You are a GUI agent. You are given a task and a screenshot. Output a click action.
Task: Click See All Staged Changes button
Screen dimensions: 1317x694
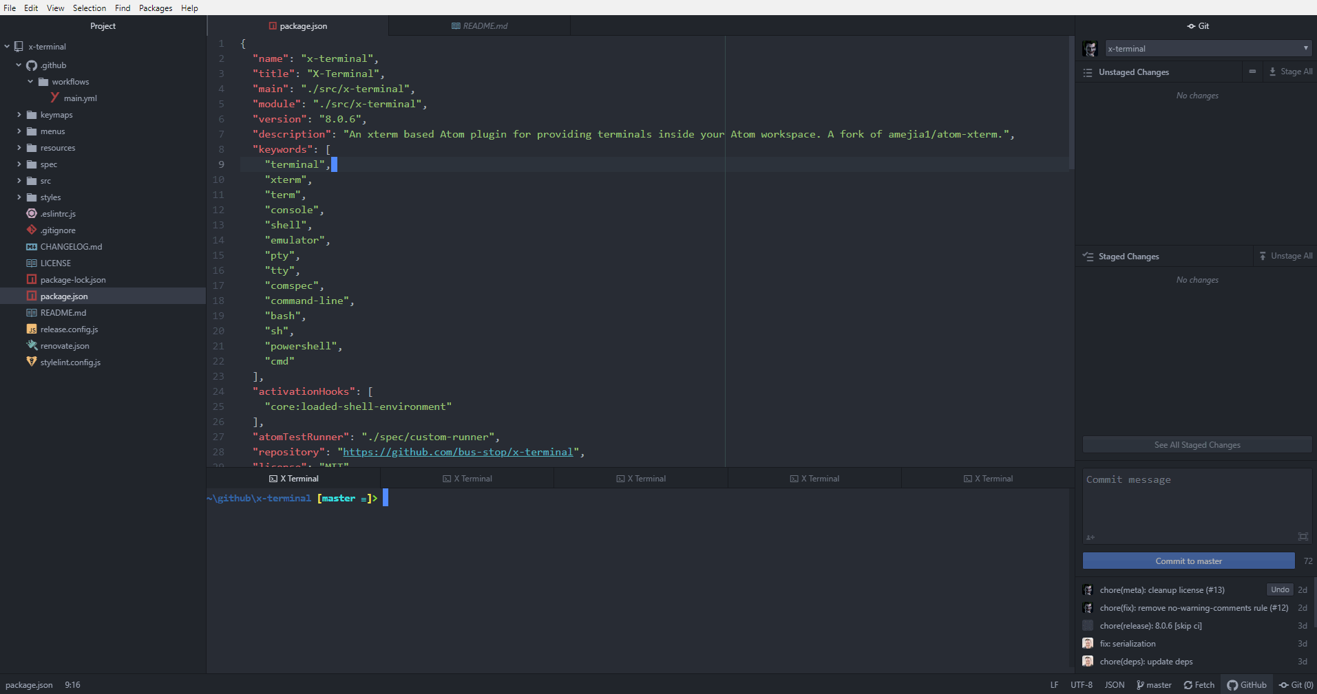pyautogui.click(x=1197, y=445)
